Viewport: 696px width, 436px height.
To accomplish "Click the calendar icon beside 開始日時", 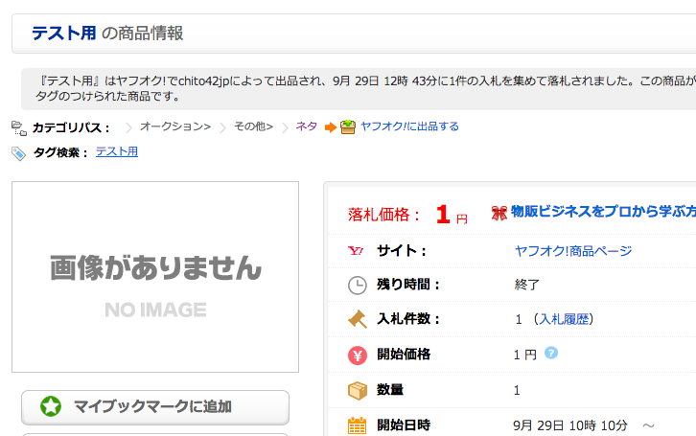I will [x=357, y=425].
